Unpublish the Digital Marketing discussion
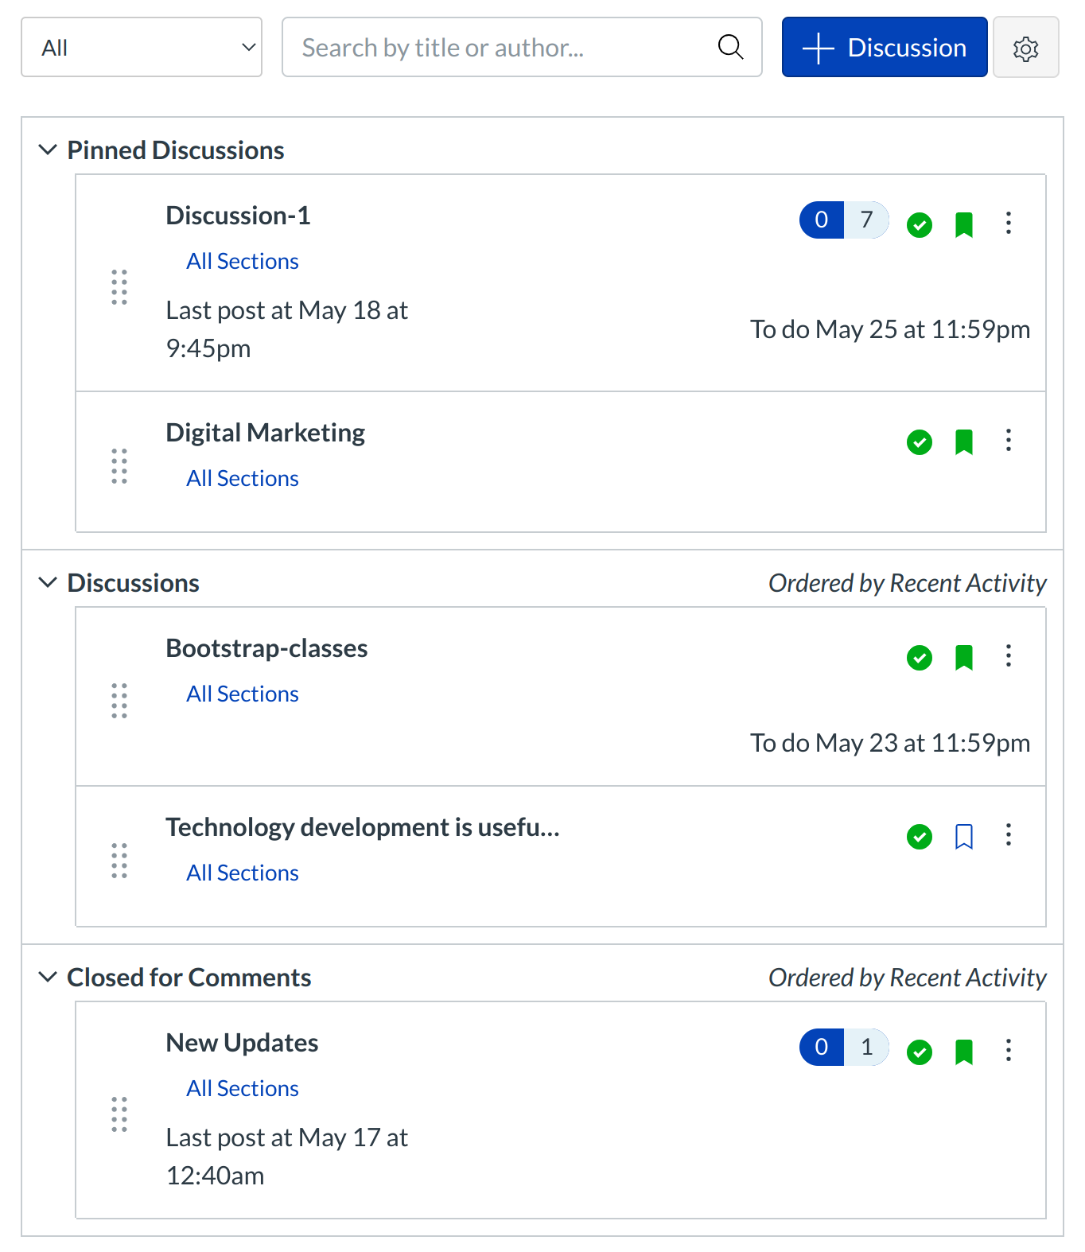This screenshot has width=1085, height=1252. (x=920, y=442)
